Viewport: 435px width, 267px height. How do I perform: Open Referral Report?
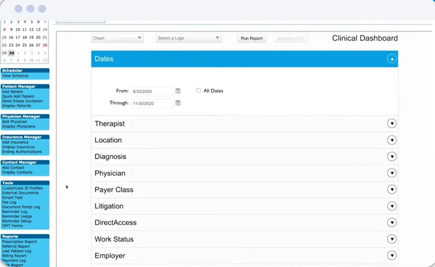tap(16, 246)
